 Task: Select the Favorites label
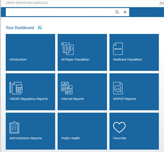(119, 138)
